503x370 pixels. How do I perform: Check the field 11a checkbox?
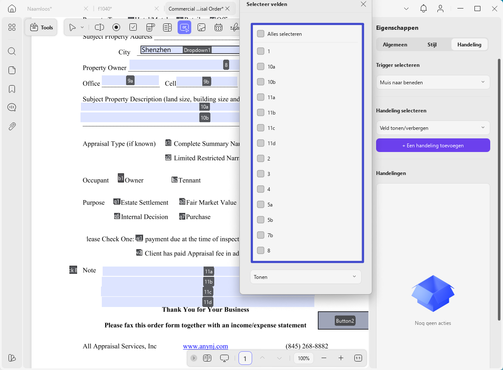[261, 97]
